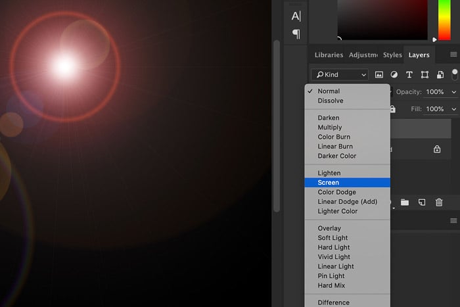Create a new group folder icon
460x307 pixels.
click(405, 202)
